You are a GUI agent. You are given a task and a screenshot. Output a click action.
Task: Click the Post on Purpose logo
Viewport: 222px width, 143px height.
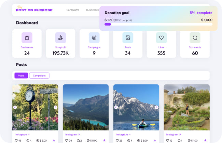pos(34,9)
